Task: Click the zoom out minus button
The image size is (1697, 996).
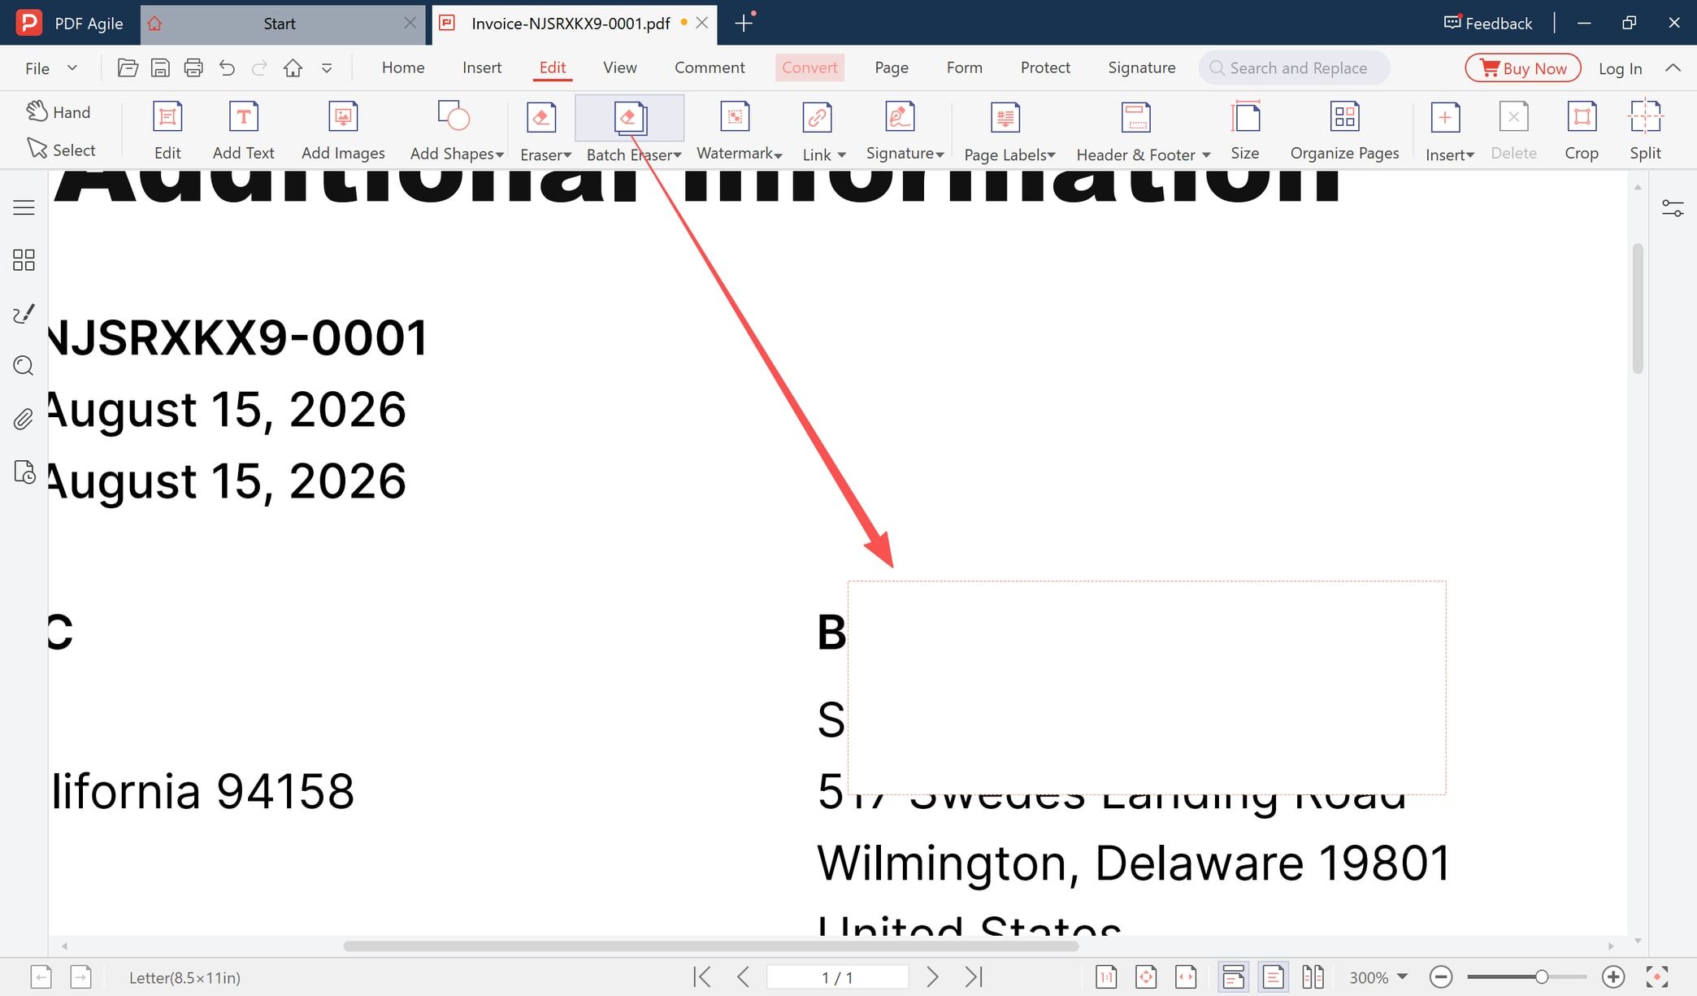Action: click(x=1441, y=976)
